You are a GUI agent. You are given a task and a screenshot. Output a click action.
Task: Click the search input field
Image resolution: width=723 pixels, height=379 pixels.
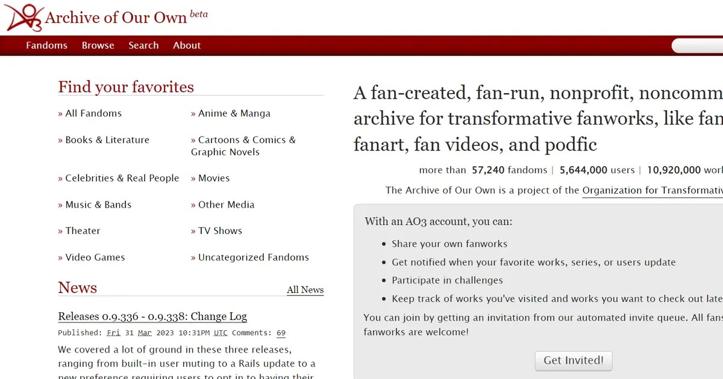click(699, 46)
